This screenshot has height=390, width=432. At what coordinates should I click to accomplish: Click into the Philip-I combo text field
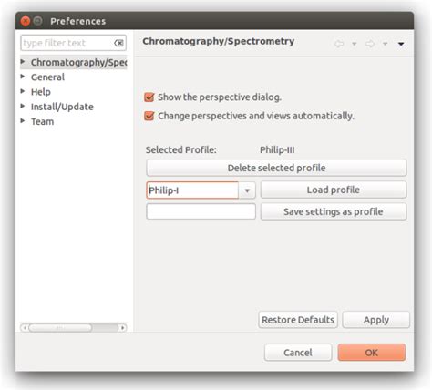click(x=192, y=190)
